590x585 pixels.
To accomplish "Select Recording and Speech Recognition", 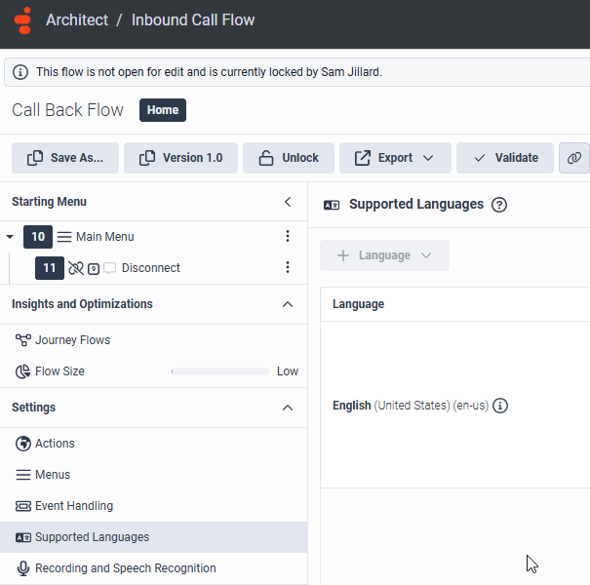I will [x=125, y=568].
